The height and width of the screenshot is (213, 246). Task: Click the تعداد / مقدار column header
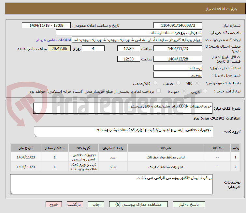click(55, 148)
